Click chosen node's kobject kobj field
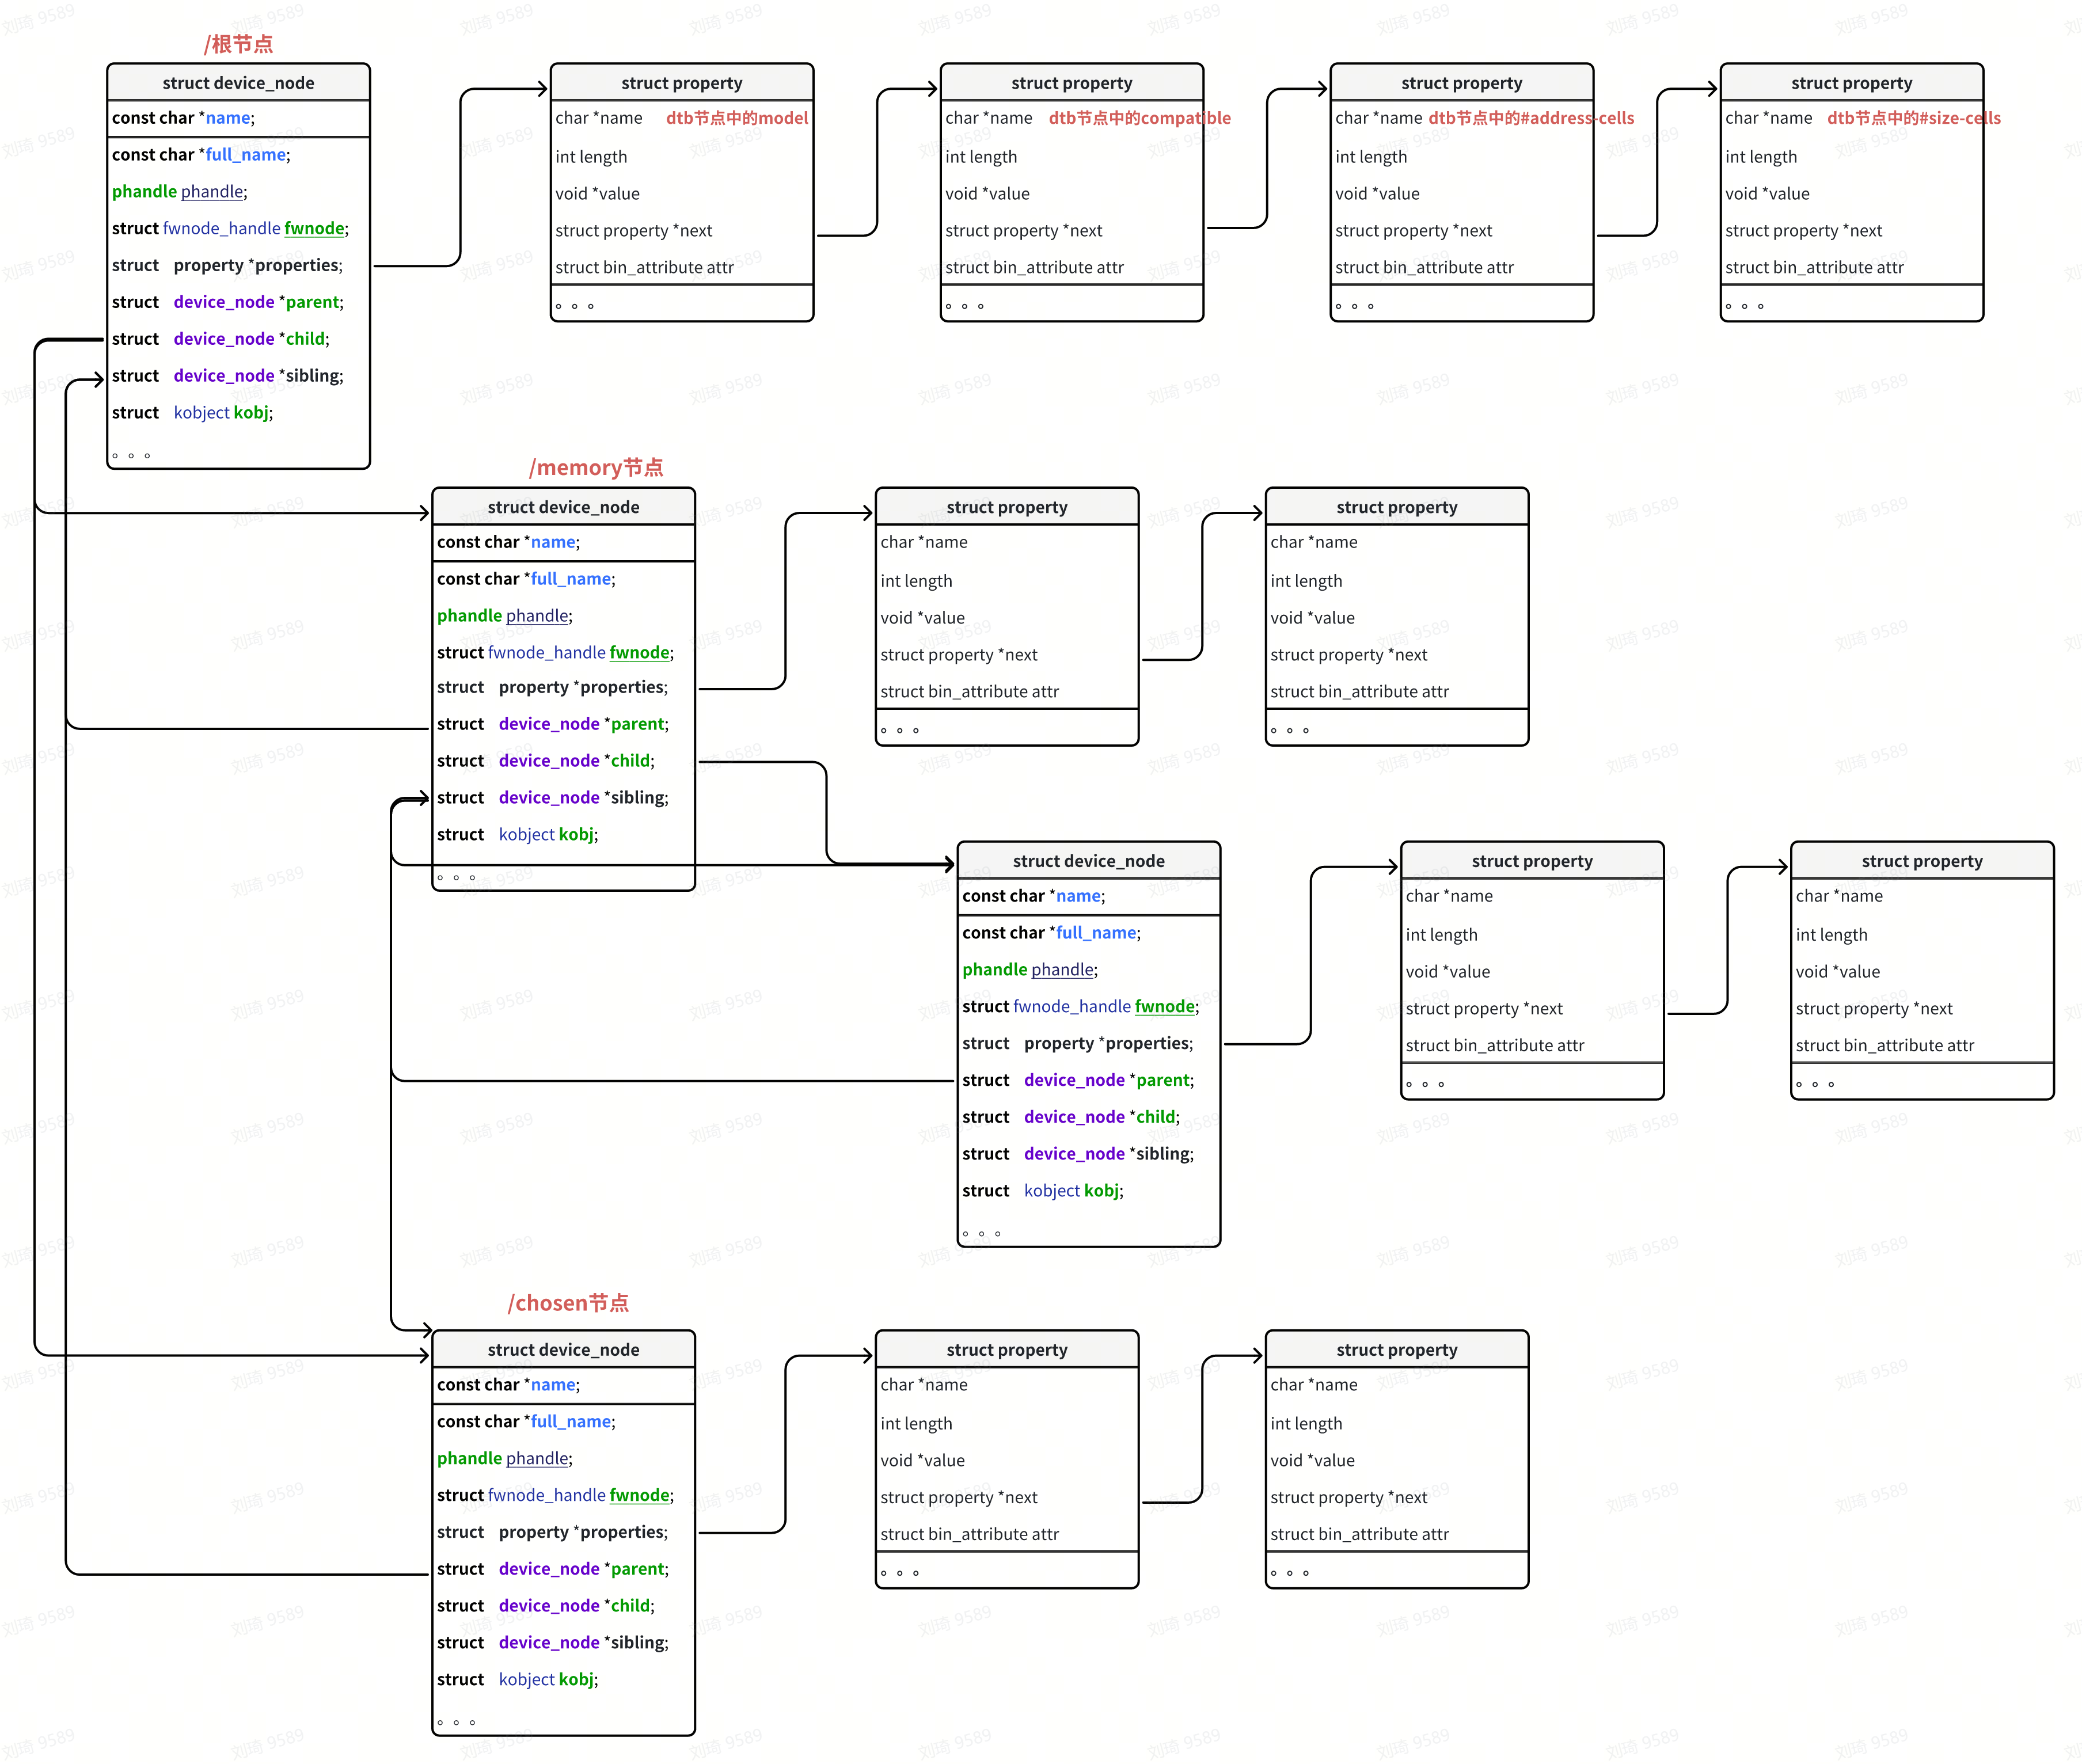This screenshot has width=2082, height=1764. point(547,1679)
